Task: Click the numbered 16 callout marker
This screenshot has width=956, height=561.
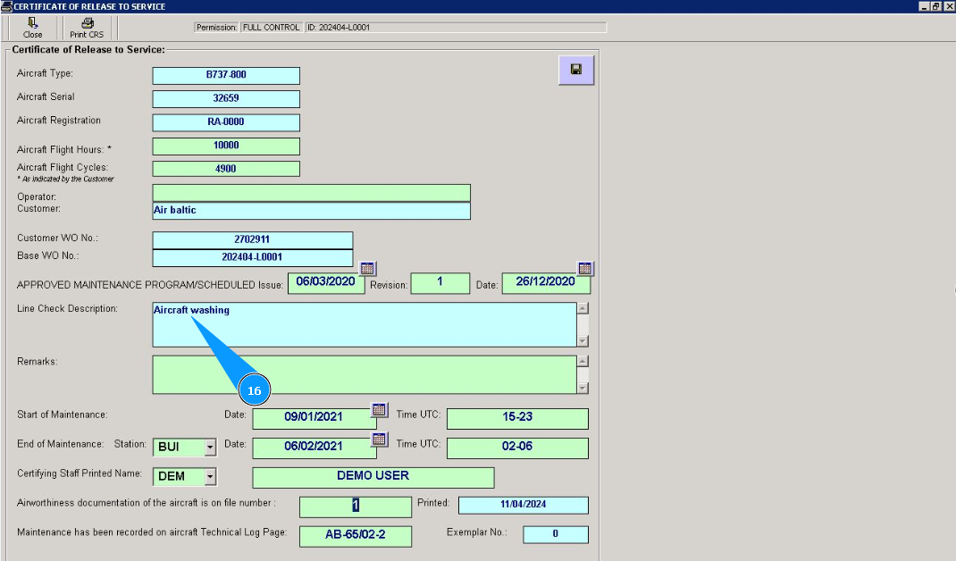Action: click(254, 391)
